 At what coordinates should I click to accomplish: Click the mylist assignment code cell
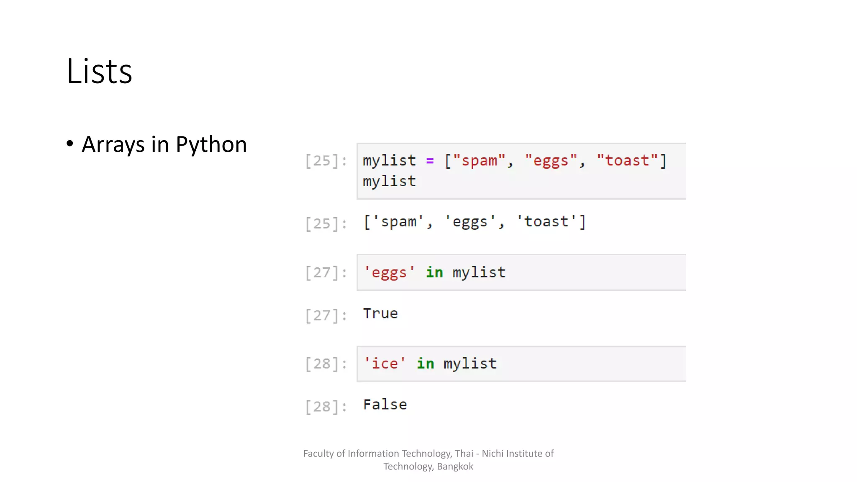[x=521, y=171]
